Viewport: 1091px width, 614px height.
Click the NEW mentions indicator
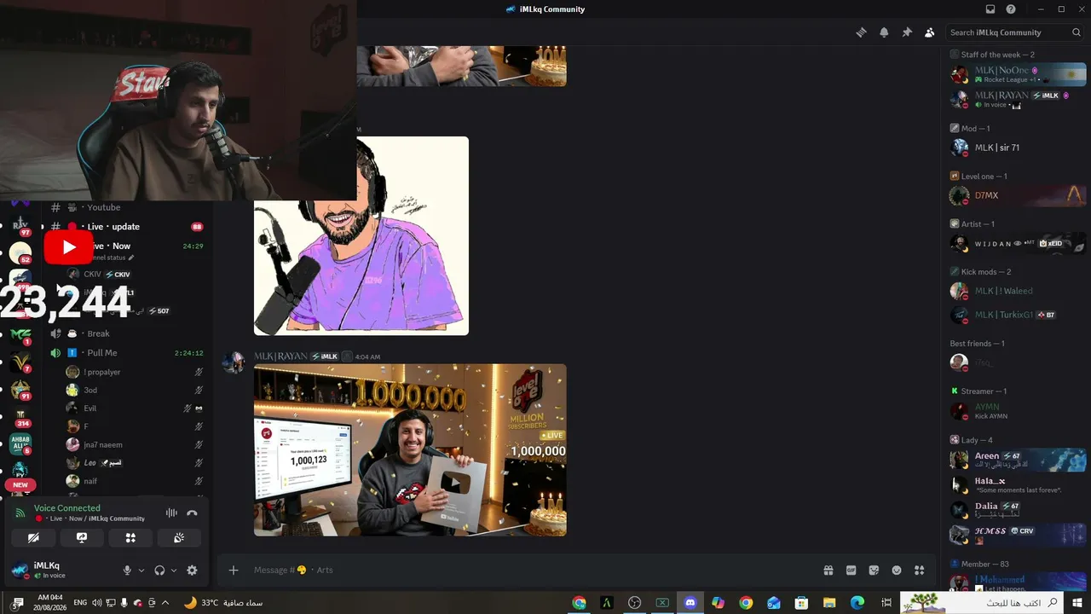click(20, 485)
